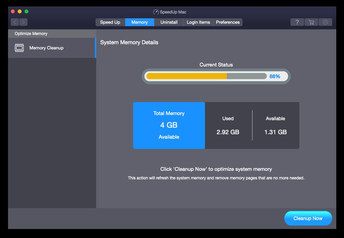The image size is (344, 238).
Task: Click the speedometer icon in title bar
Action: [x=156, y=12]
